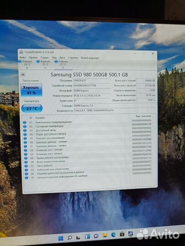
Task: Click the Атрибут column header
Action: pos(40,118)
